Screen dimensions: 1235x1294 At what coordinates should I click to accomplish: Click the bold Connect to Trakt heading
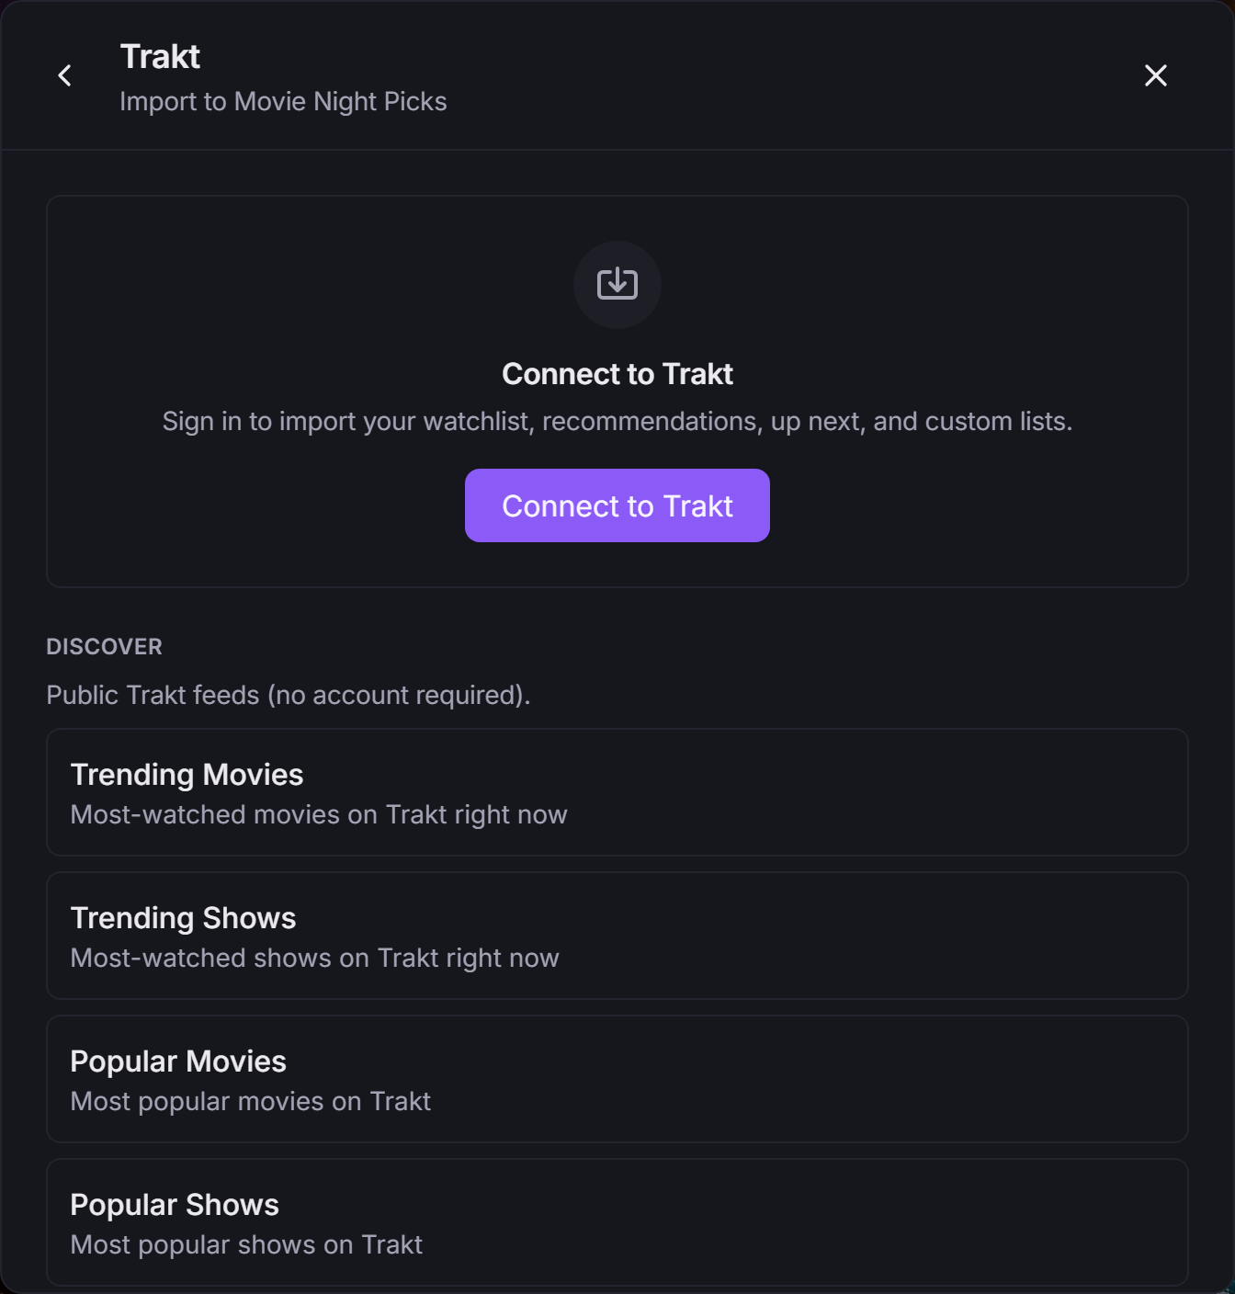(617, 374)
